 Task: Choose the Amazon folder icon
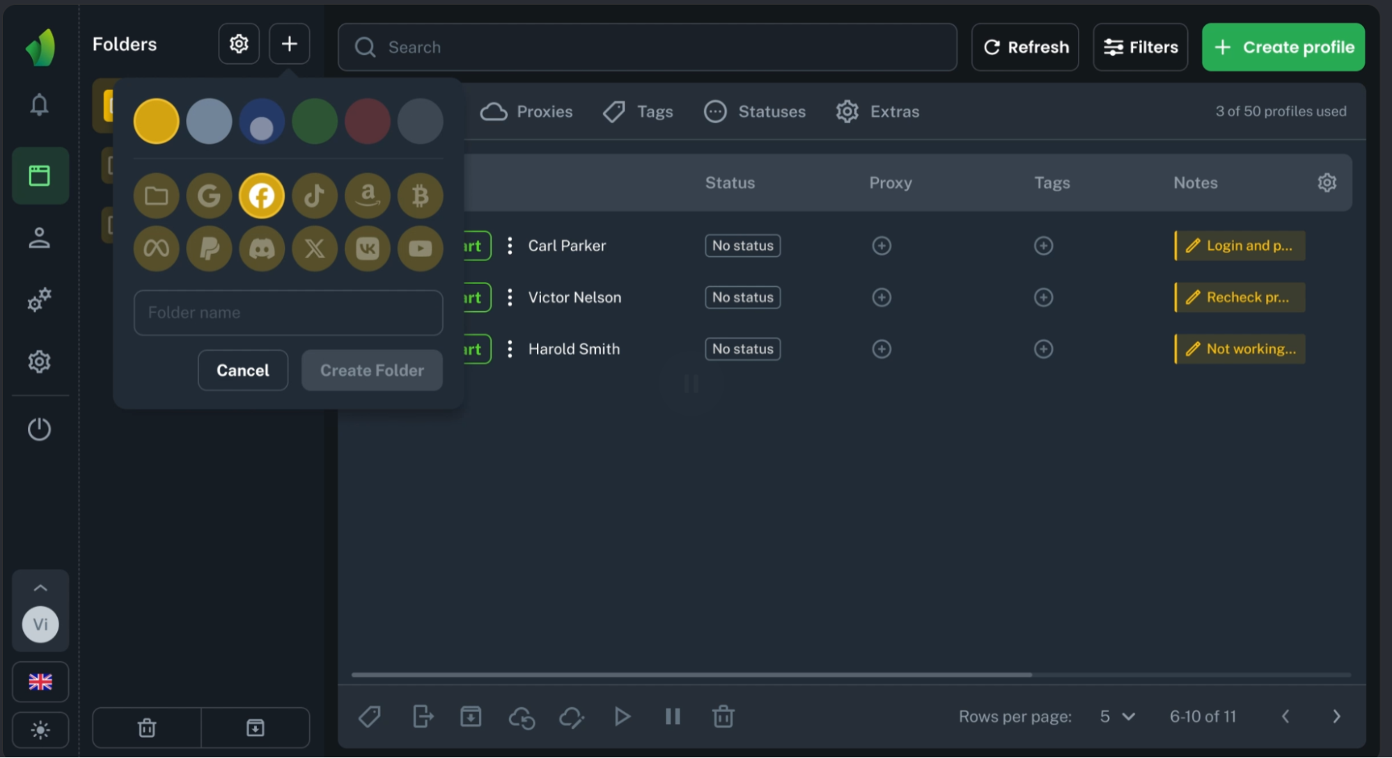coord(368,196)
